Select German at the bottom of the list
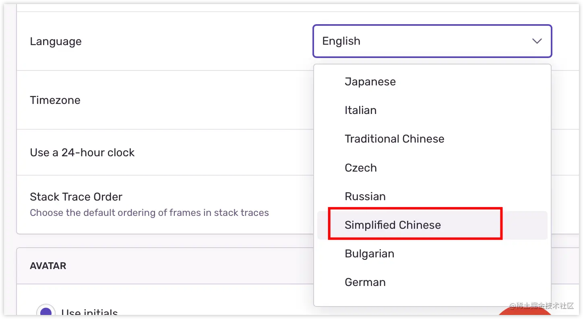 click(x=365, y=282)
